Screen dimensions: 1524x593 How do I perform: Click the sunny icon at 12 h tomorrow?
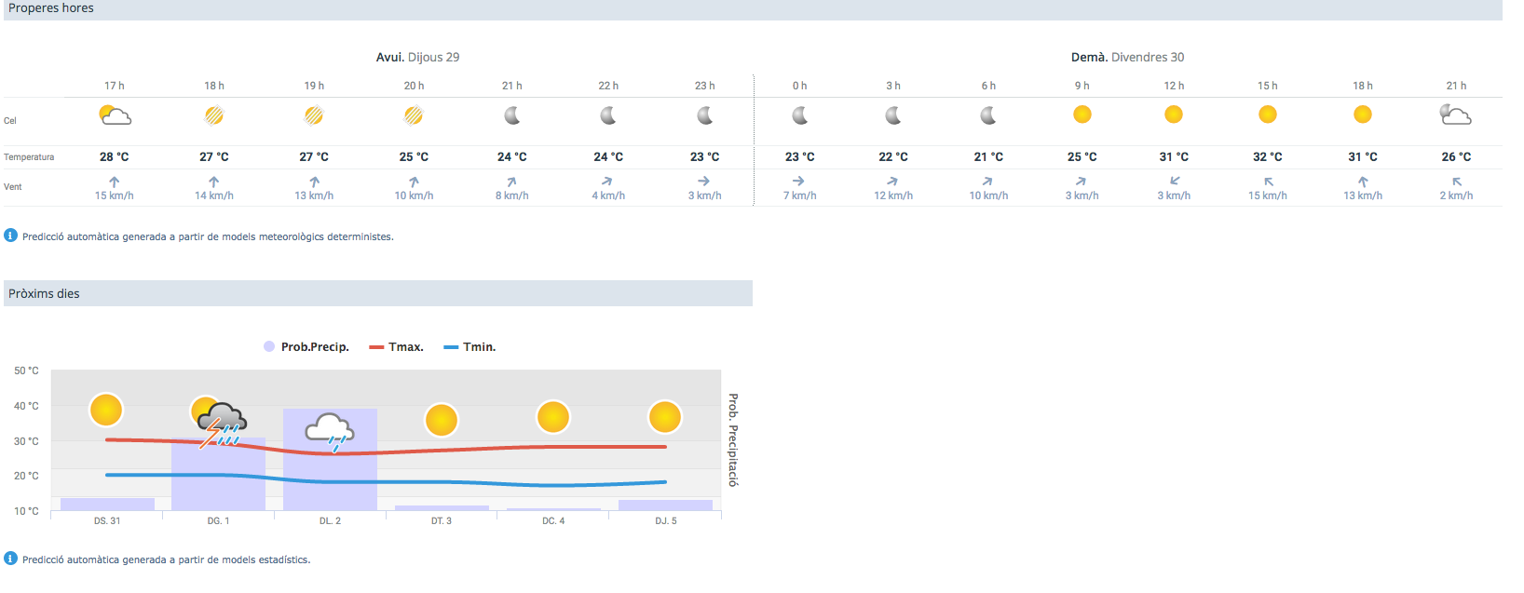click(1174, 115)
